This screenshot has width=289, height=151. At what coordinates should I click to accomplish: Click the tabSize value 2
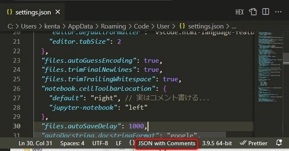click(119, 42)
